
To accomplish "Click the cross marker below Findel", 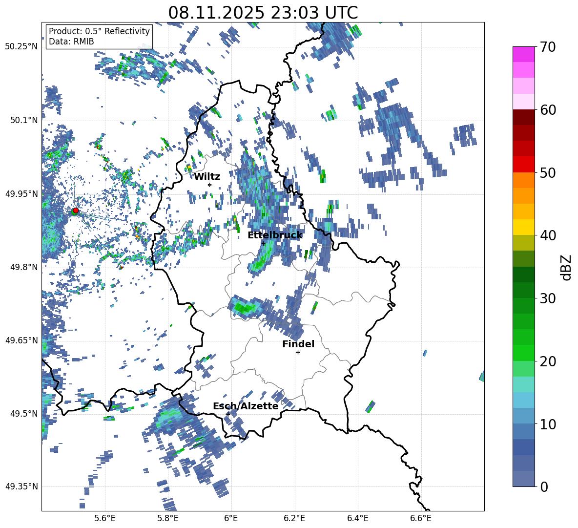I will [x=298, y=353].
